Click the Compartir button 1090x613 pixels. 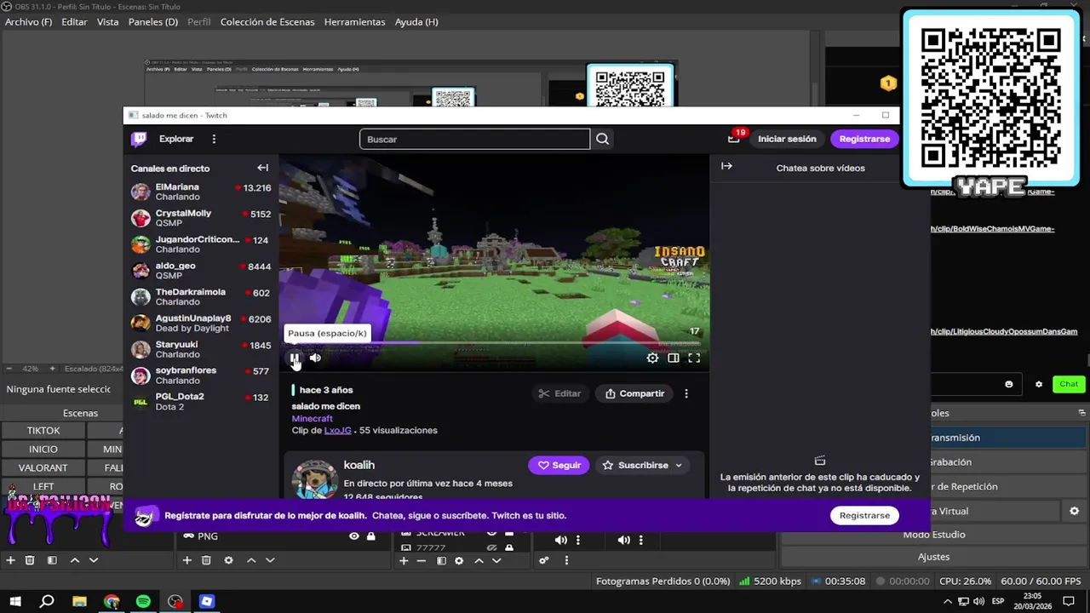click(634, 393)
